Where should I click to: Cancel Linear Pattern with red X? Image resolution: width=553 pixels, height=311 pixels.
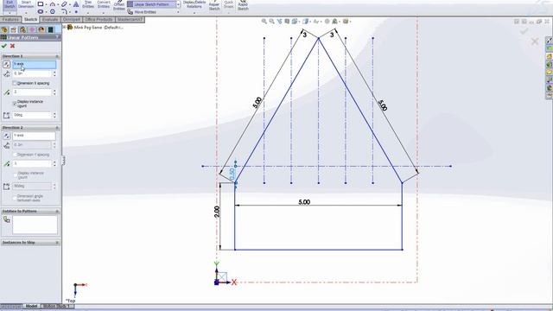(x=12, y=46)
